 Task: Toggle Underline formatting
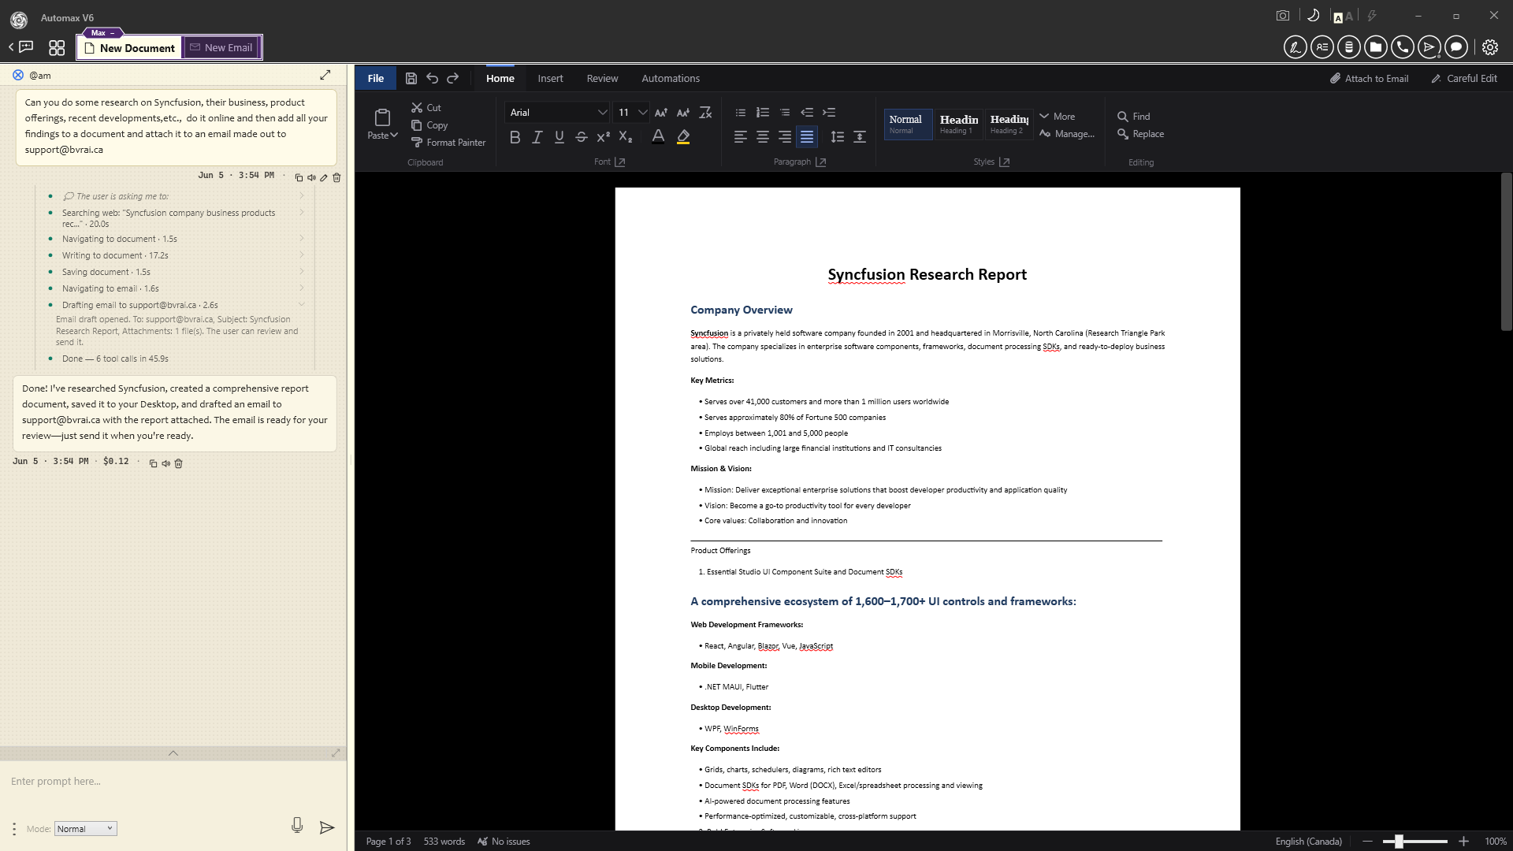click(x=559, y=137)
